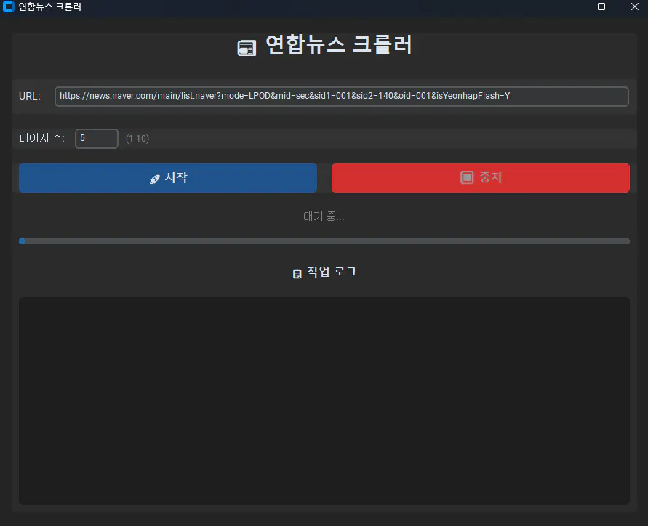Click the URL input field
The image size is (648, 526).
coord(342,96)
